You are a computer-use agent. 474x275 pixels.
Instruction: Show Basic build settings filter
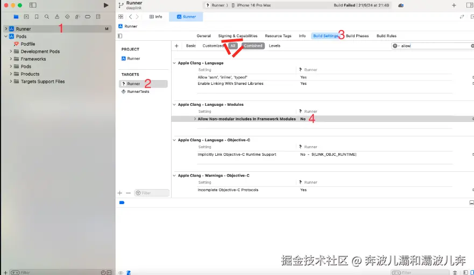(x=191, y=46)
